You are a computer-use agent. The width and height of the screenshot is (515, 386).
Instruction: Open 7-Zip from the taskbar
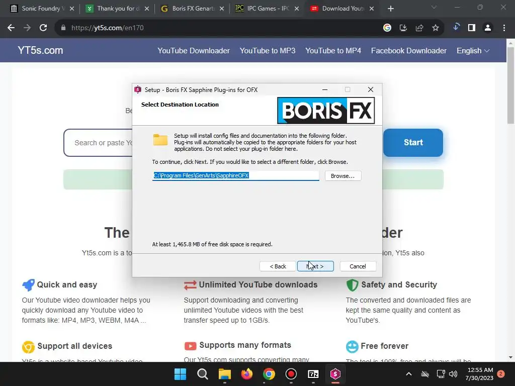click(313, 374)
